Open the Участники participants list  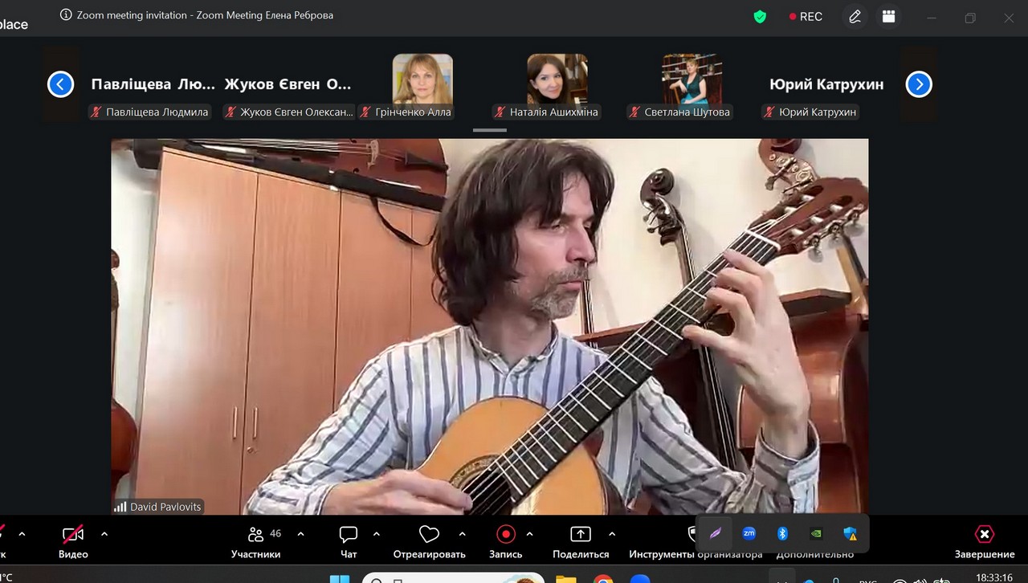[x=256, y=535]
